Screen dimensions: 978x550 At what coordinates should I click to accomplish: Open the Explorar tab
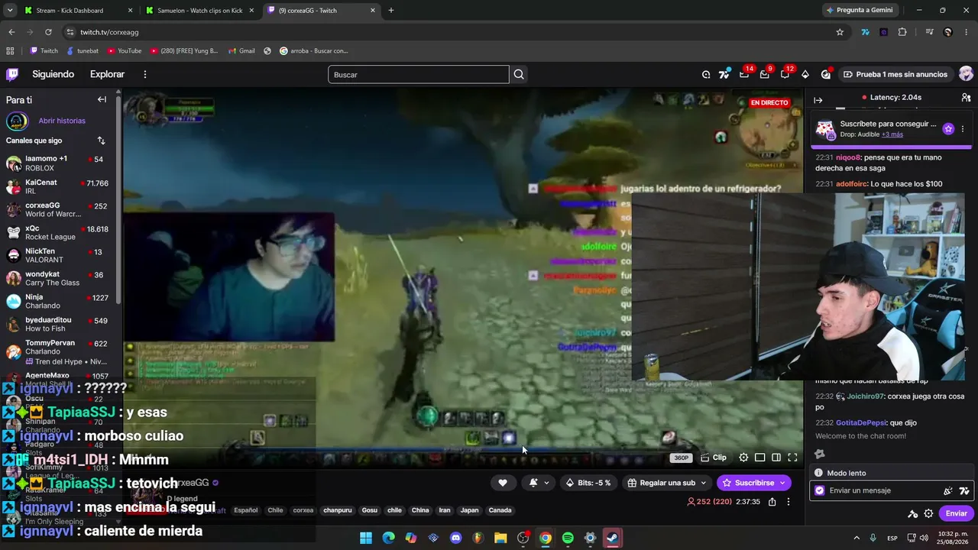[107, 74]
